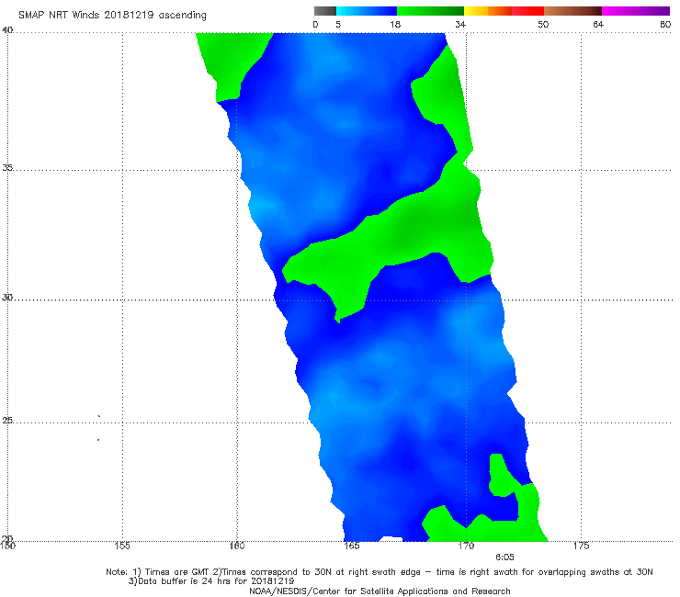Click the '30' latitude axis label
Screen dimensions: 680x597
(x=7, y=298)
